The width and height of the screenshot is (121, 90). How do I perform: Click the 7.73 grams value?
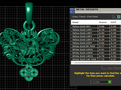102,59
